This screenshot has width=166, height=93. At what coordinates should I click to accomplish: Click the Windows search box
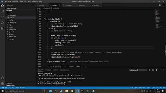point(24,91)
